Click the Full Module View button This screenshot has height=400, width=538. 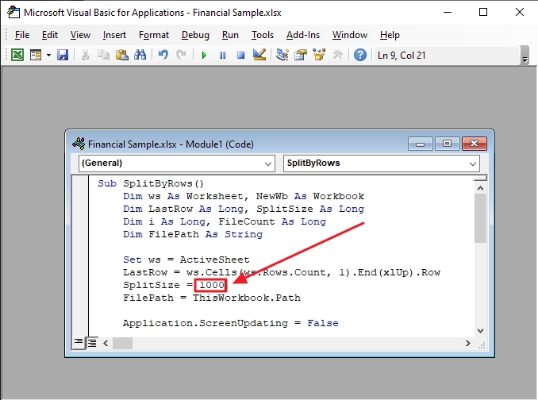point(92,343)
